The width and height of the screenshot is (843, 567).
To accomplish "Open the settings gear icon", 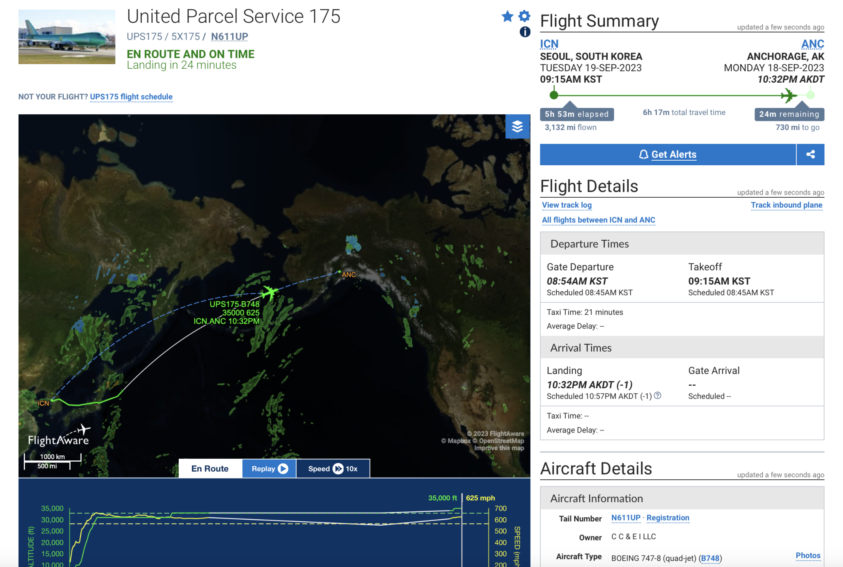I will tap(524, 16).
